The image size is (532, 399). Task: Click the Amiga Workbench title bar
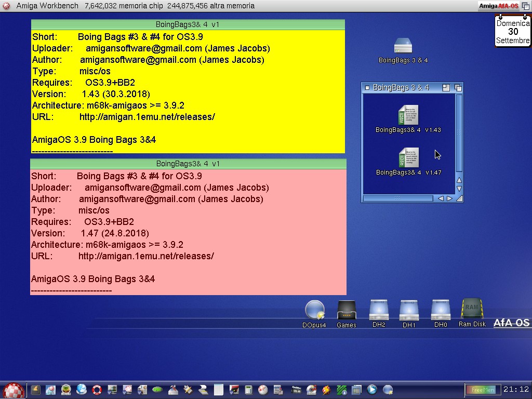click(x=208, y=6)
